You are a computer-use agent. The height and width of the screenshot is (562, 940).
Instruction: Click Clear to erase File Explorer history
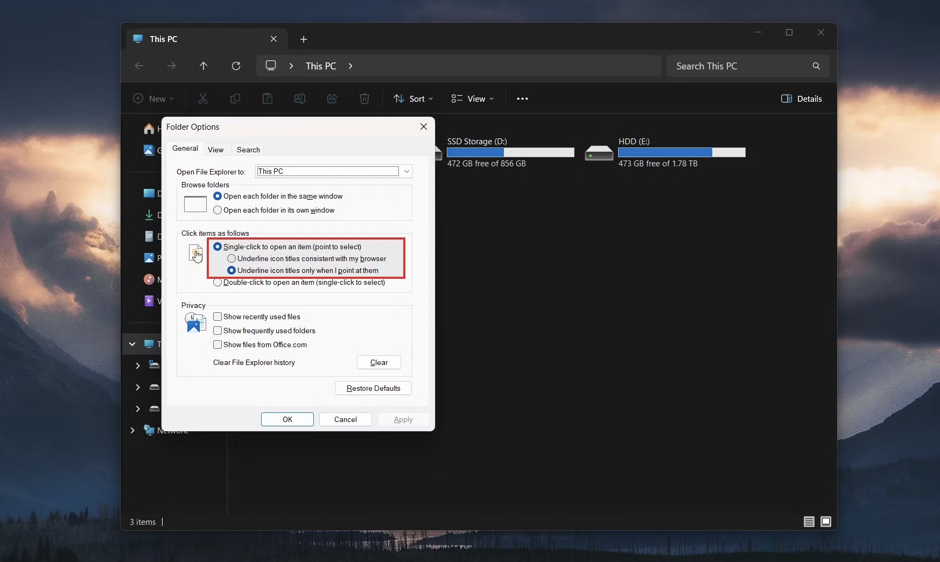pos(378,362)
